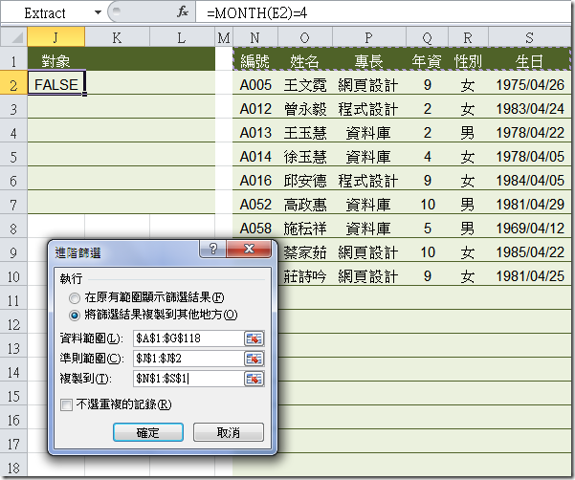Close the 進階篩選 dialog
The image size is (575, 480).
click(x=249, y=249)
